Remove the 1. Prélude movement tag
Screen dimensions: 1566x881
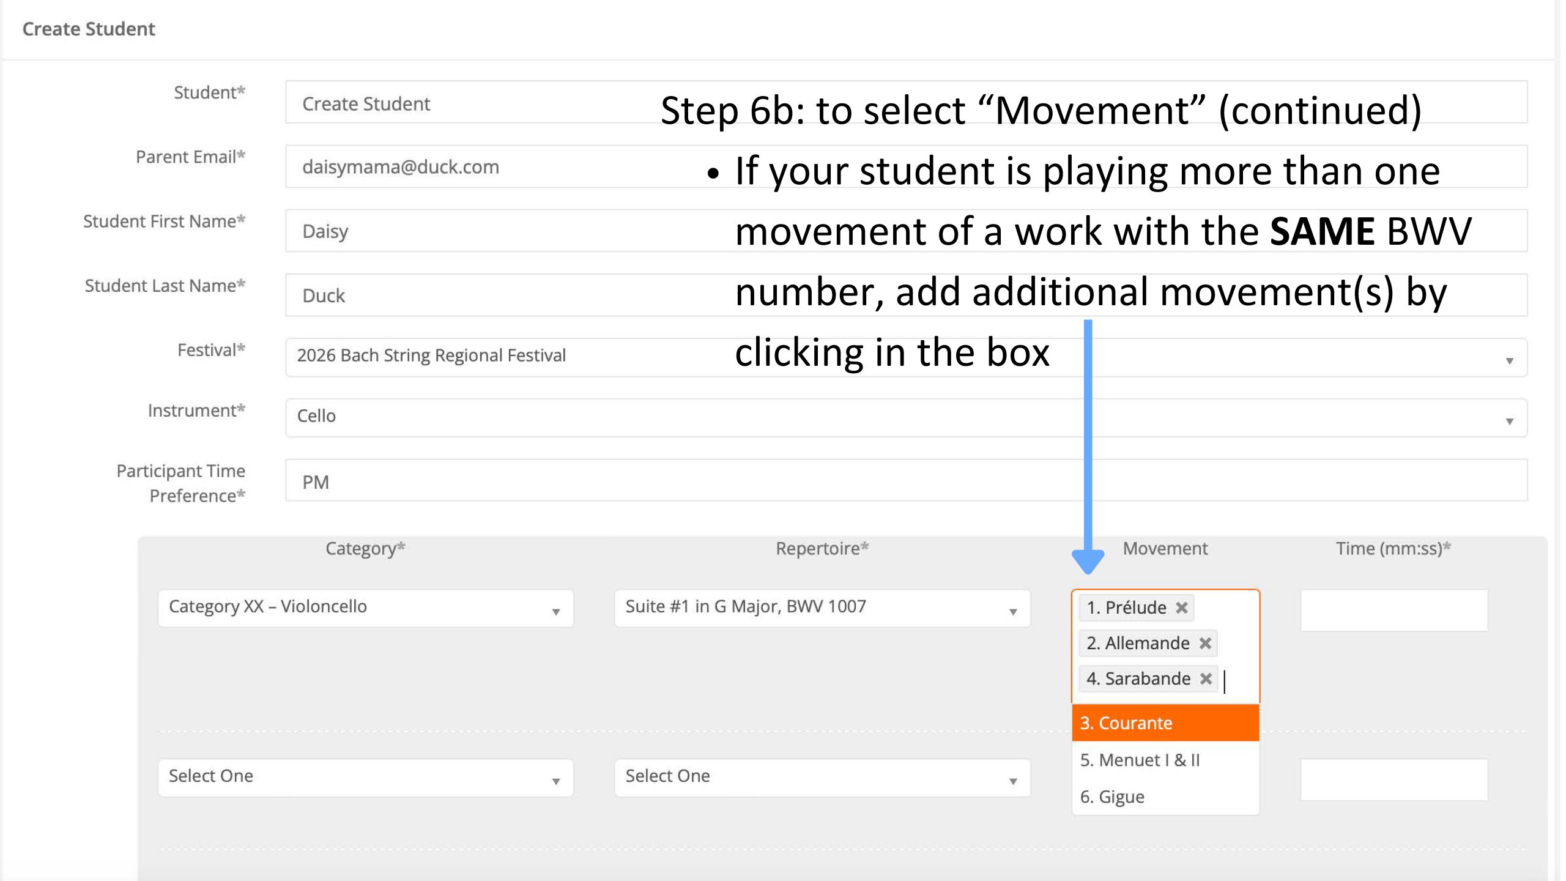point(1181,608)
